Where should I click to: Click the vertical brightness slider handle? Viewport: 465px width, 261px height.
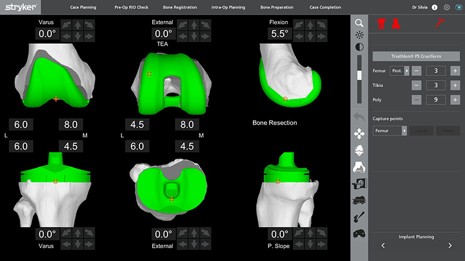(359, 75)
